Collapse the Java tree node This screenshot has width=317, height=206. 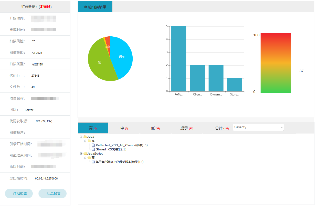click(81, 137)
